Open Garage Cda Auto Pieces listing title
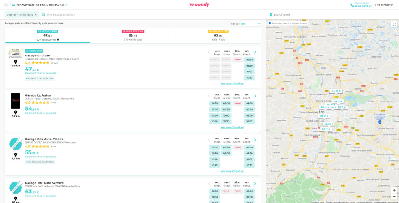 [x=44, y=139]
